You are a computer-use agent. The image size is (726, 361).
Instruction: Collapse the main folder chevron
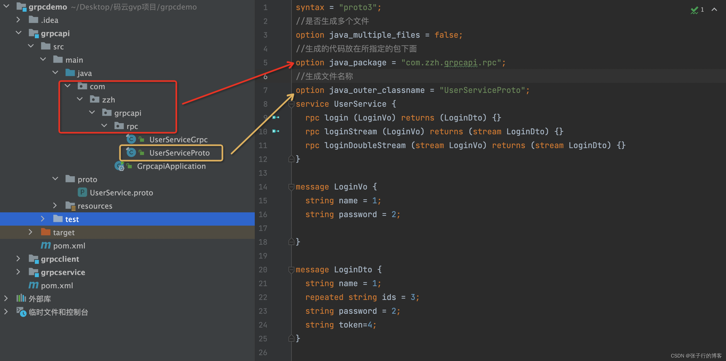43,59
